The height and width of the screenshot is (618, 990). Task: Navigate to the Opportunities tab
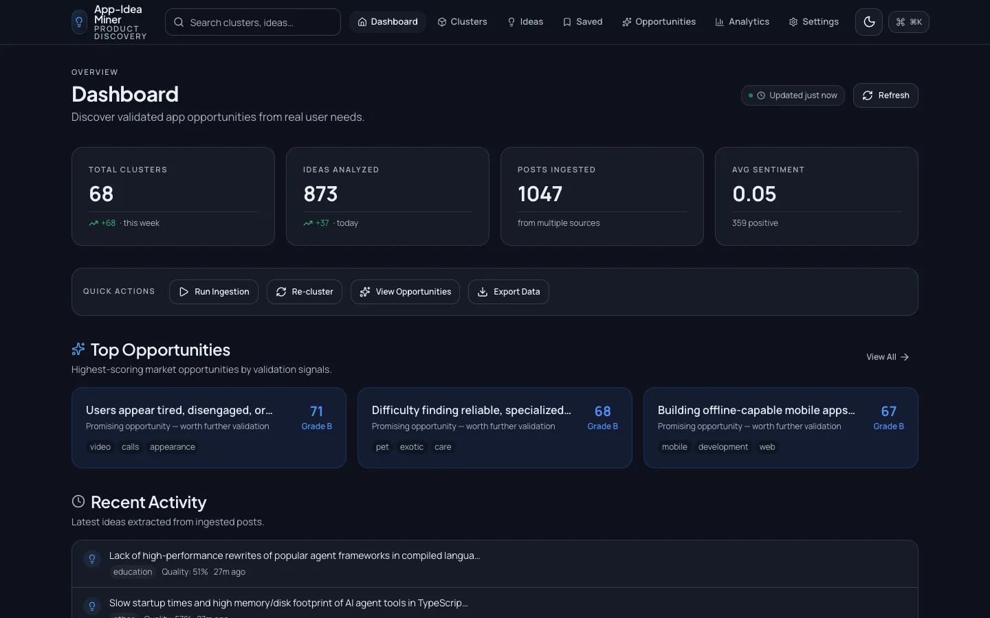[x=659, y=22]
